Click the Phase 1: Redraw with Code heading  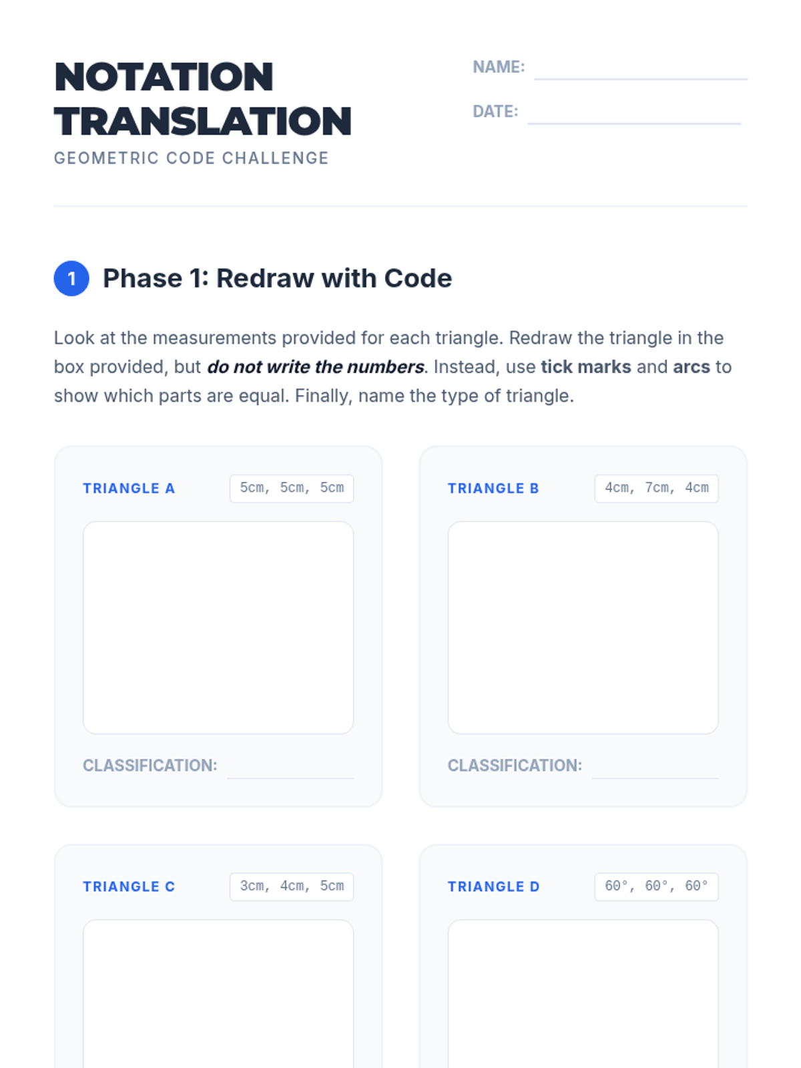tap(277, 278)
